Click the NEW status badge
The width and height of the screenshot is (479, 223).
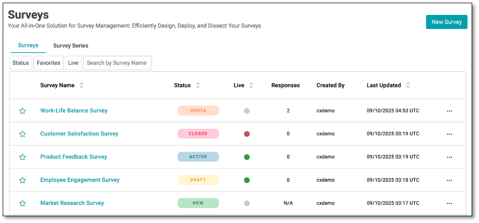coord(198,203)
